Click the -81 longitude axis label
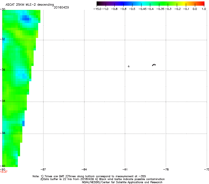 click(x=125, y=170)
